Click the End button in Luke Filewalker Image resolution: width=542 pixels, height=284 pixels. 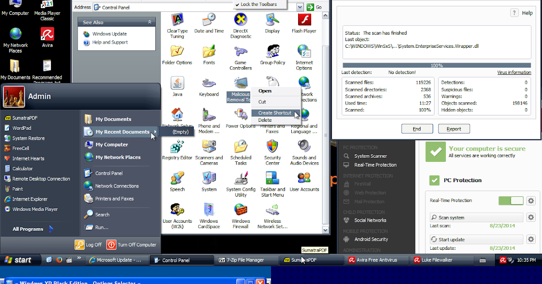click(417, 129)
